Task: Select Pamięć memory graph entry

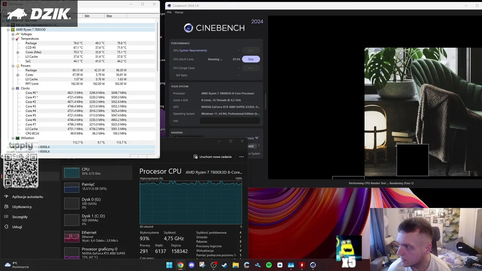Action: [x=97, y=187]
